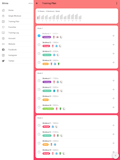Click Strength tag on Week 1 Workout 2
This screenshot has width=120, height=160.
(46, 46)
